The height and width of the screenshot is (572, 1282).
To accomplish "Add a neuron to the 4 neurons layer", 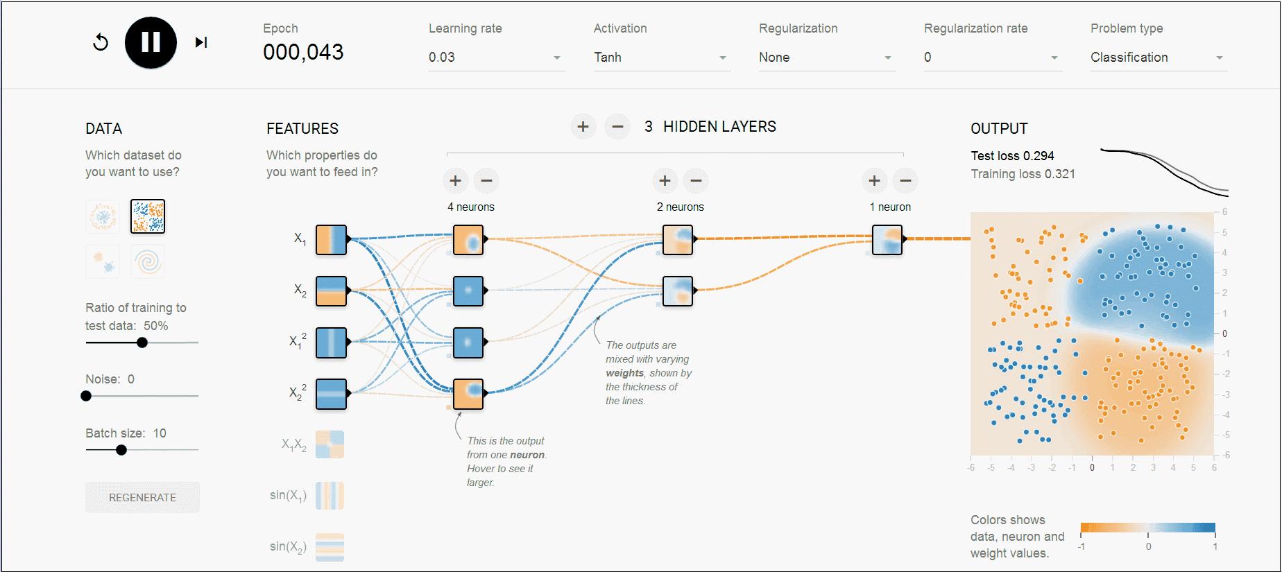I will tap(455, 181).
